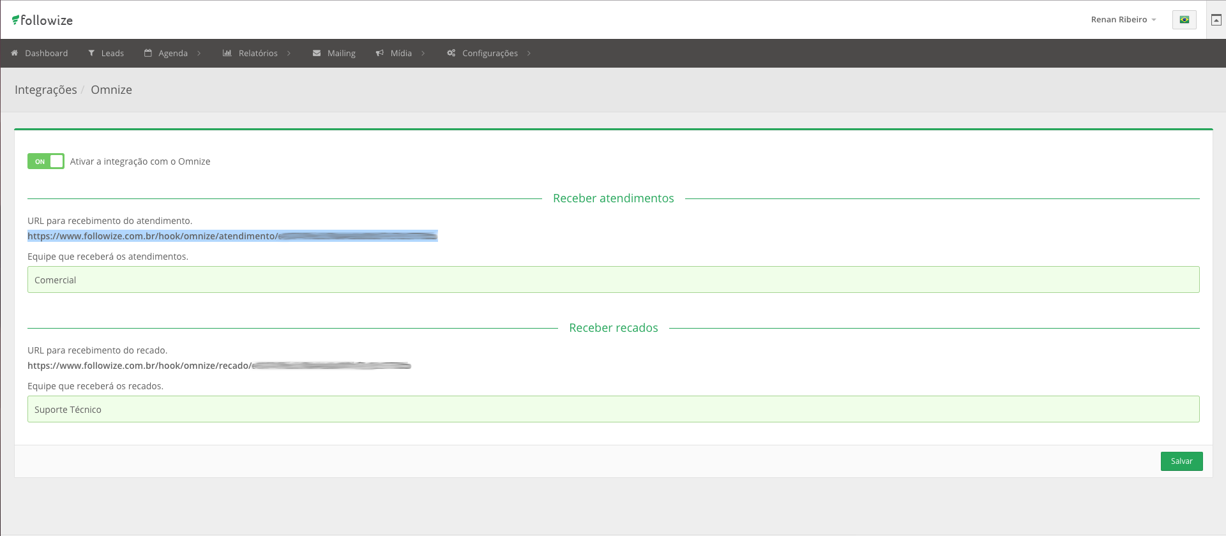Viewport: 1226px width, 536px height.
Task: Click the Brazil flag language icon
Action: 1184,20
